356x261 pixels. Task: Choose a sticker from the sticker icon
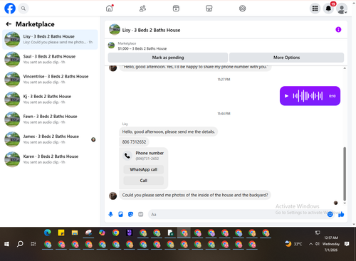130,214
